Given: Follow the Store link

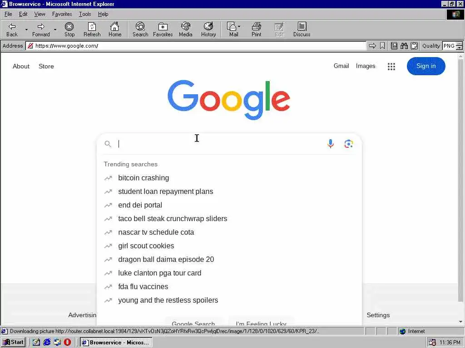Looking at the screenshot, I should pyautogui.click(x=46, y=66).
